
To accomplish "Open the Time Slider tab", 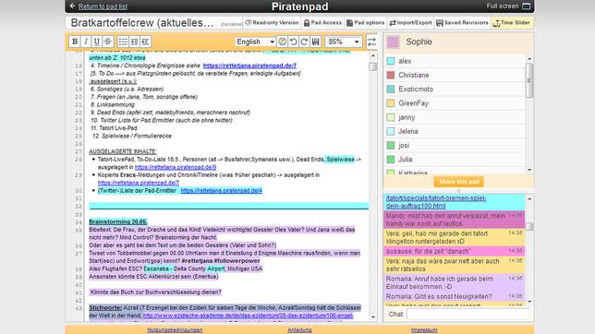I will click(x=512, y=23).
